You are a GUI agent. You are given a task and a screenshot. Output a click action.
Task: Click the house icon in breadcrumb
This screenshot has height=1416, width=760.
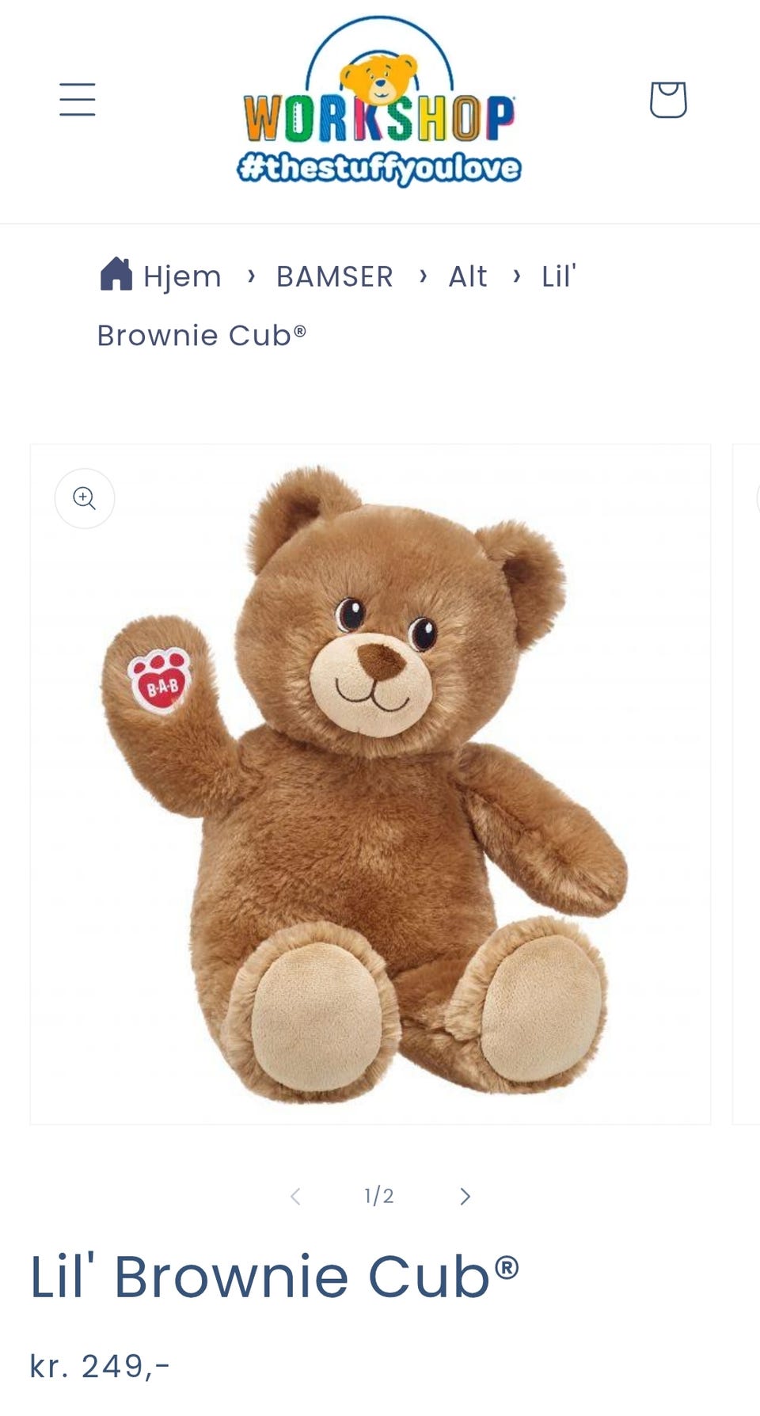pos(116,274)
